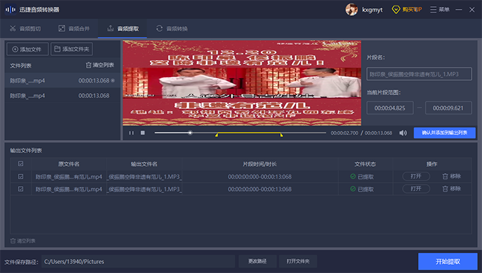Remove first file via its small circle icon
Screen dimensions: 482x273
(x=113, y=81)
